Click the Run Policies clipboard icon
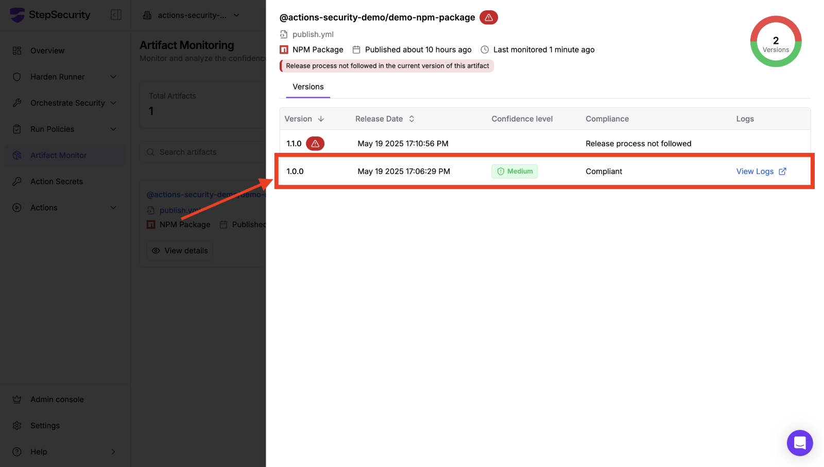This screenshot has height=467, width=824. [17, 129]
